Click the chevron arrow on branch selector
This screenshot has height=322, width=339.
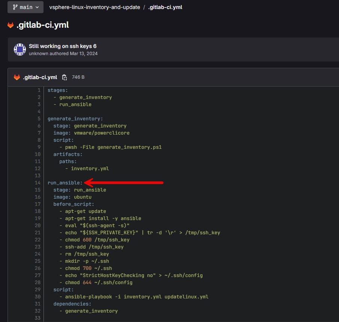[37, 7]
